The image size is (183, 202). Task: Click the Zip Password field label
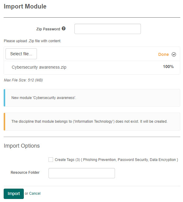point(47,29)
